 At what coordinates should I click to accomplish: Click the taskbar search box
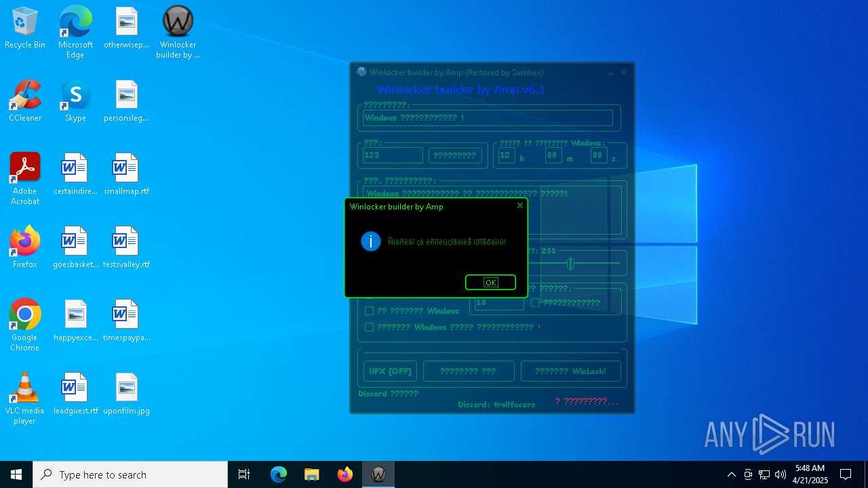click(130, 474)
